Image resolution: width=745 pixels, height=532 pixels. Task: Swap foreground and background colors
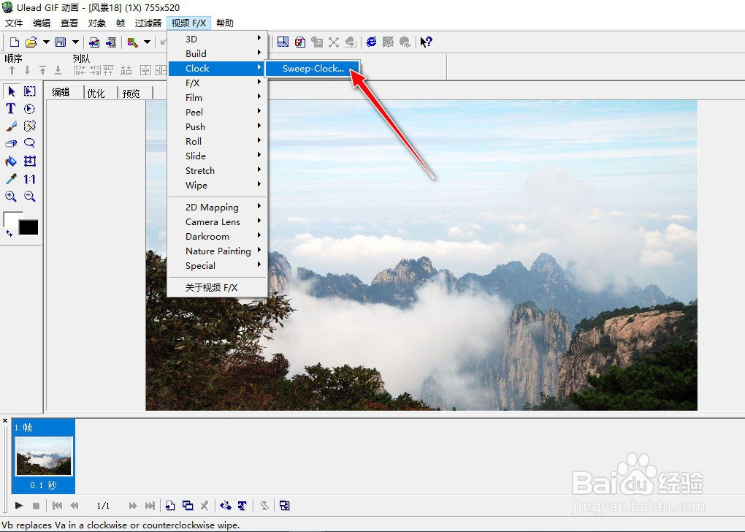coord(9,233)
